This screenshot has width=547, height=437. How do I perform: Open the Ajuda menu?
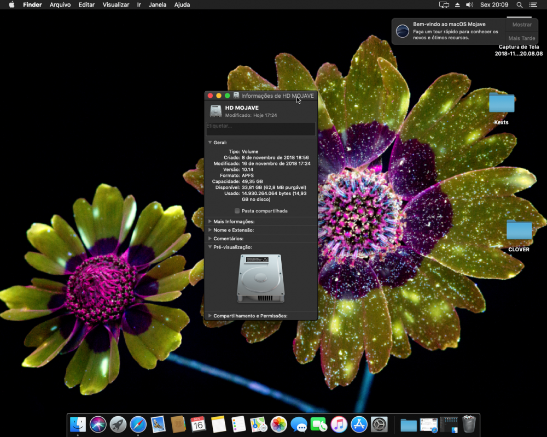click(x=182, y=4)
